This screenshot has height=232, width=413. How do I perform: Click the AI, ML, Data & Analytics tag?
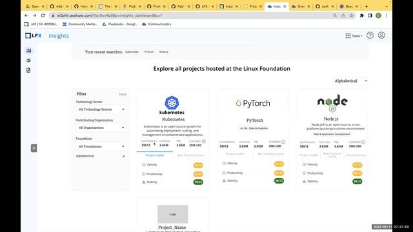[254, 128]
